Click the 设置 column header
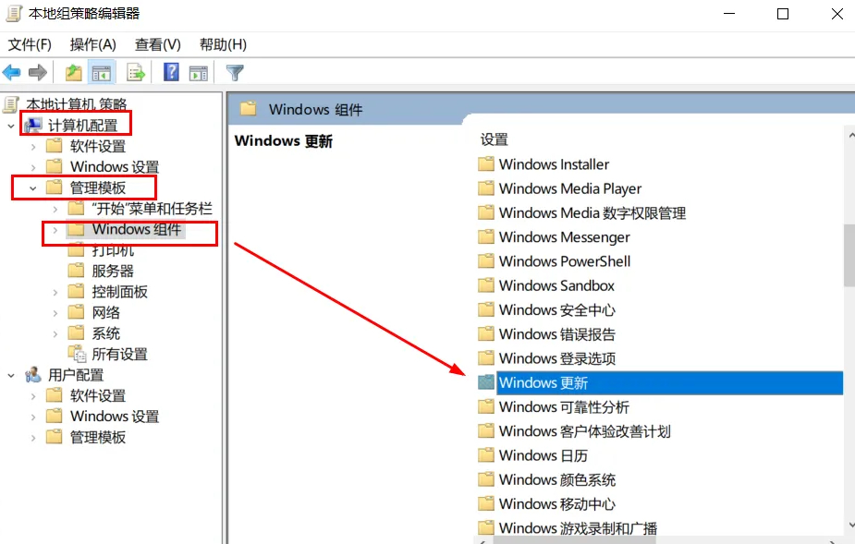The width and height of the screenshot is (855, 544). 494,139
